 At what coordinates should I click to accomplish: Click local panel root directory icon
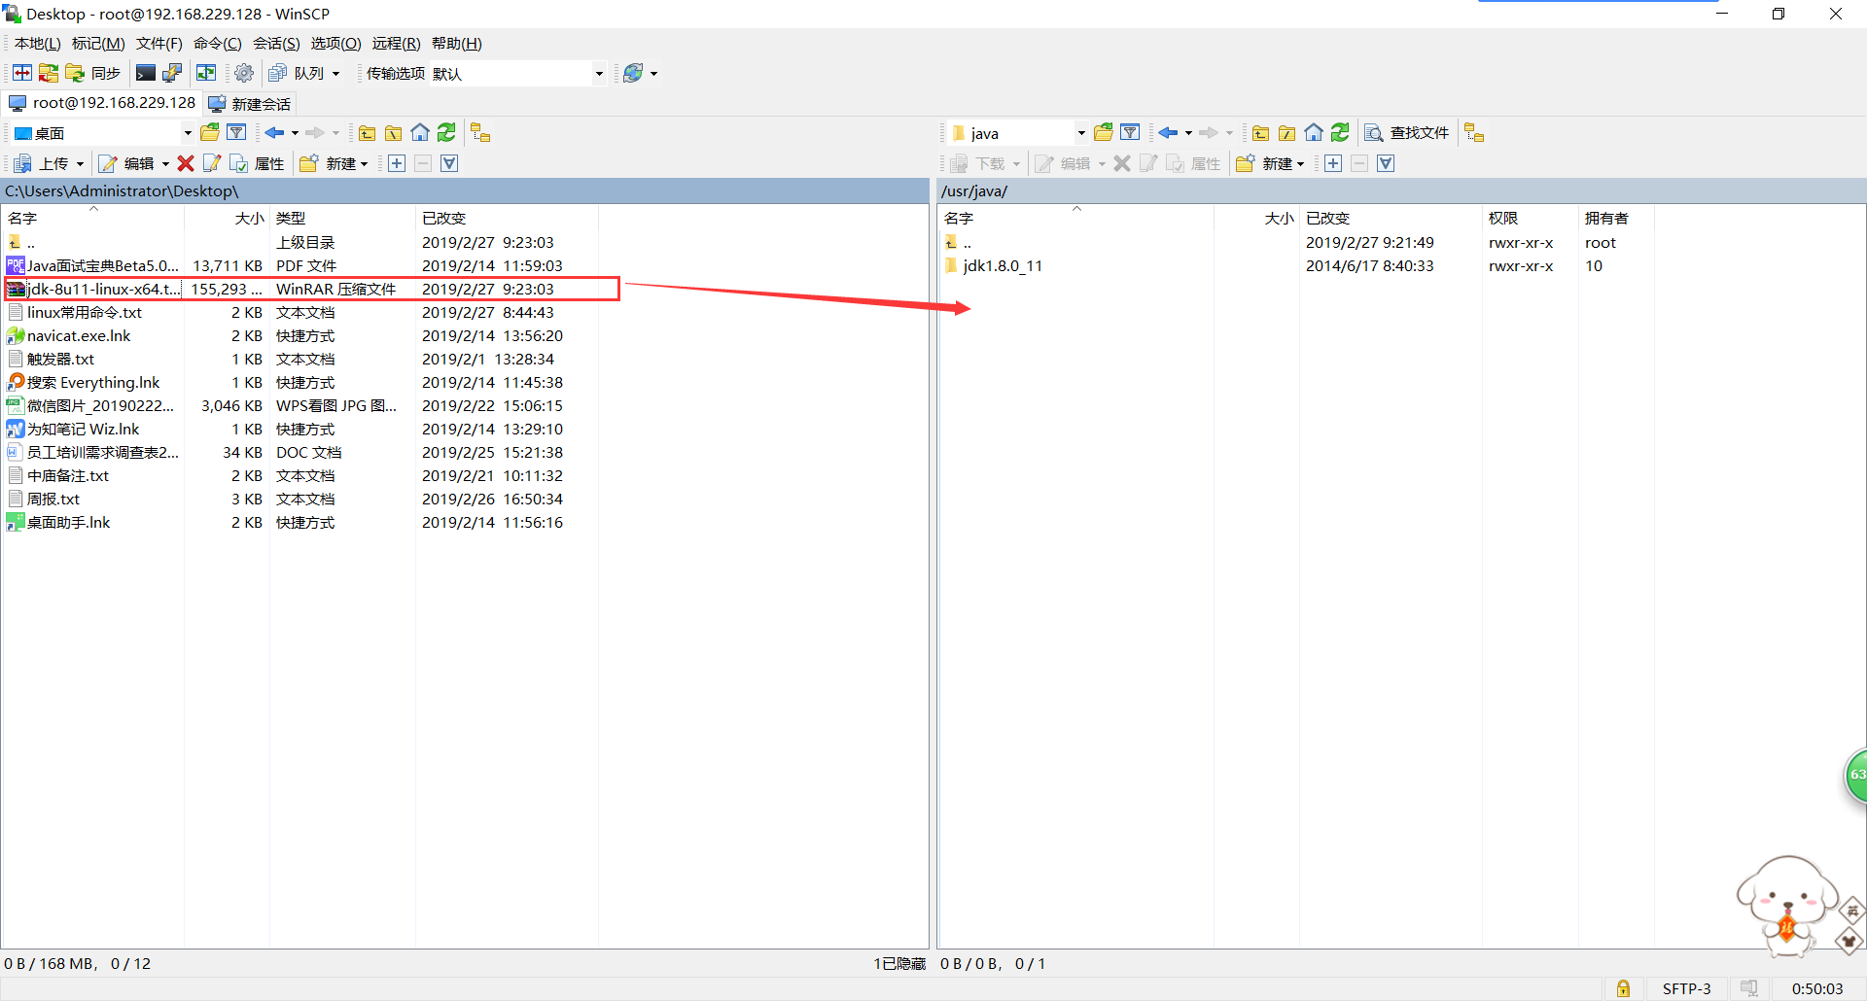393,133
